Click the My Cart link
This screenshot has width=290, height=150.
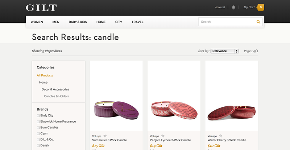(x=249, y=7)
